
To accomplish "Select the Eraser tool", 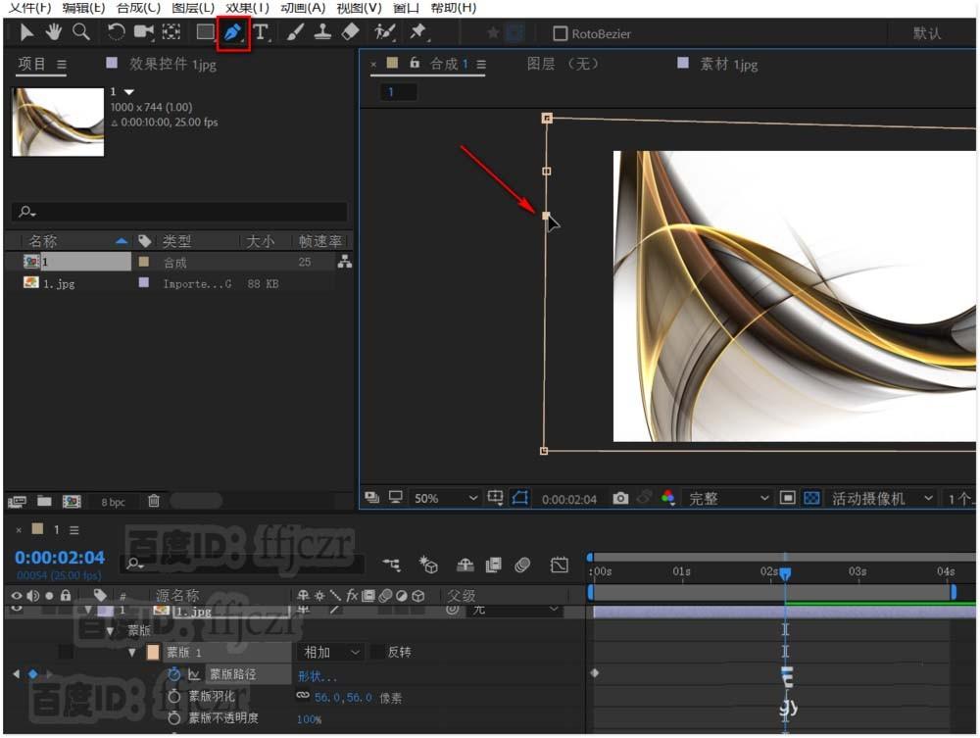I will [350, 32].
